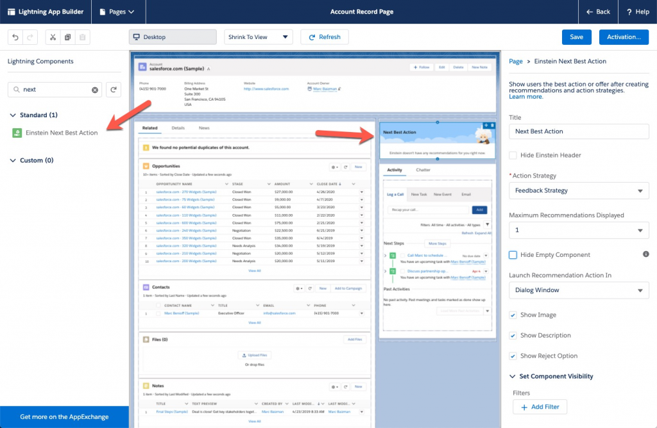Switch to the Details tab in preview
The image size is (657, 428).
[x=178, y=128]
